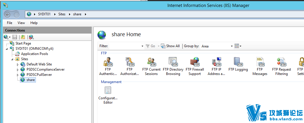Open FTP Messages feature

(260, 66)
